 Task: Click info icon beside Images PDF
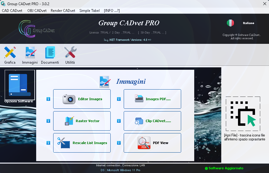[119, 99]
